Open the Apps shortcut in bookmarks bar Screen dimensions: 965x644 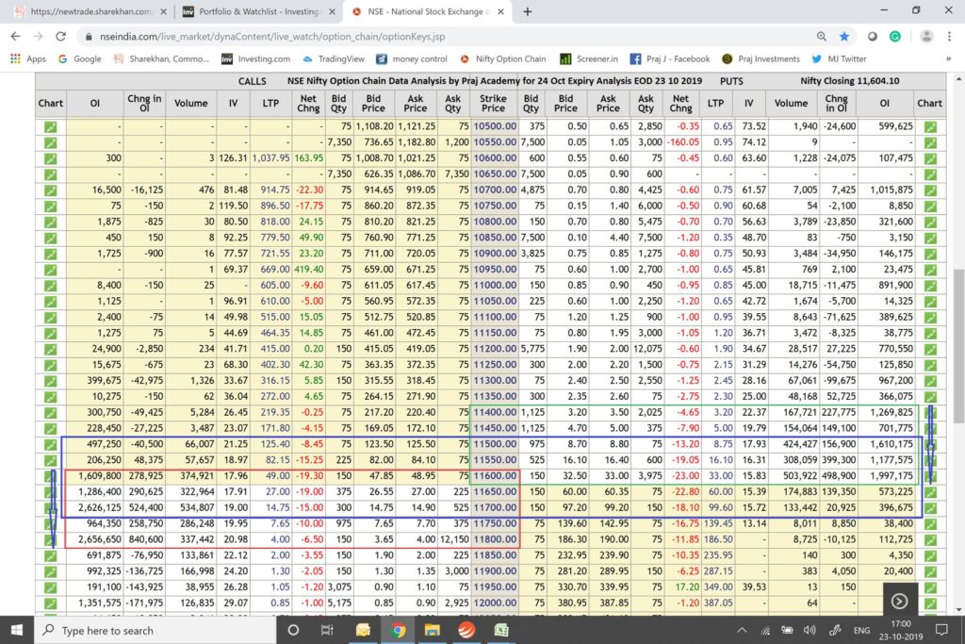pos(27,58)
